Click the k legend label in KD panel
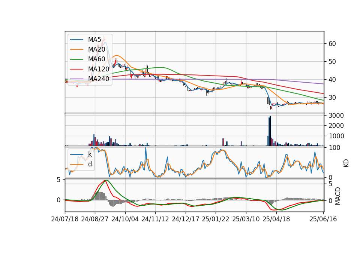 point(90,154)
